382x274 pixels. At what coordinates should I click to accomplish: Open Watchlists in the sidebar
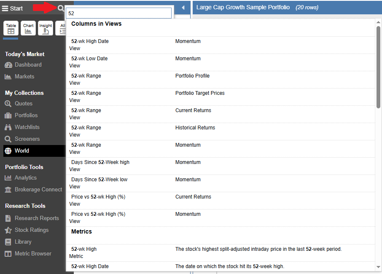pyautogui.click(x=27, y=127)
